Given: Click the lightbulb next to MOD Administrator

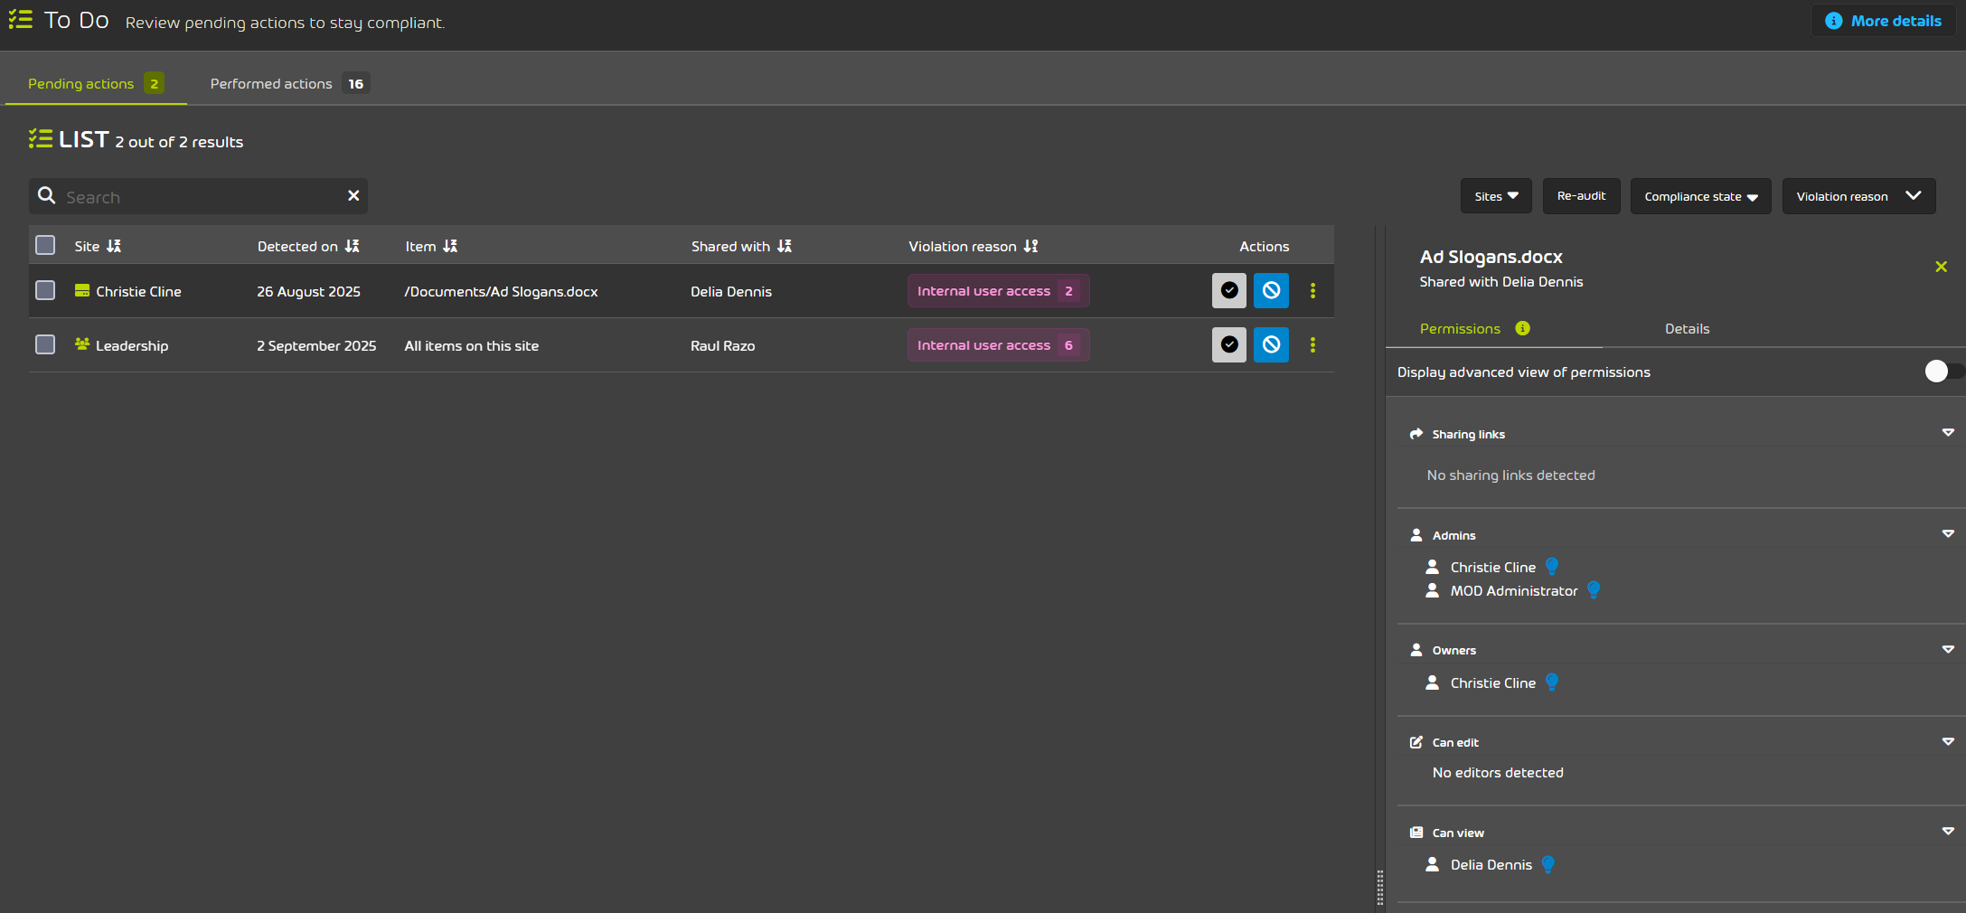Looking at the screenshot, I should point(1592,590).
